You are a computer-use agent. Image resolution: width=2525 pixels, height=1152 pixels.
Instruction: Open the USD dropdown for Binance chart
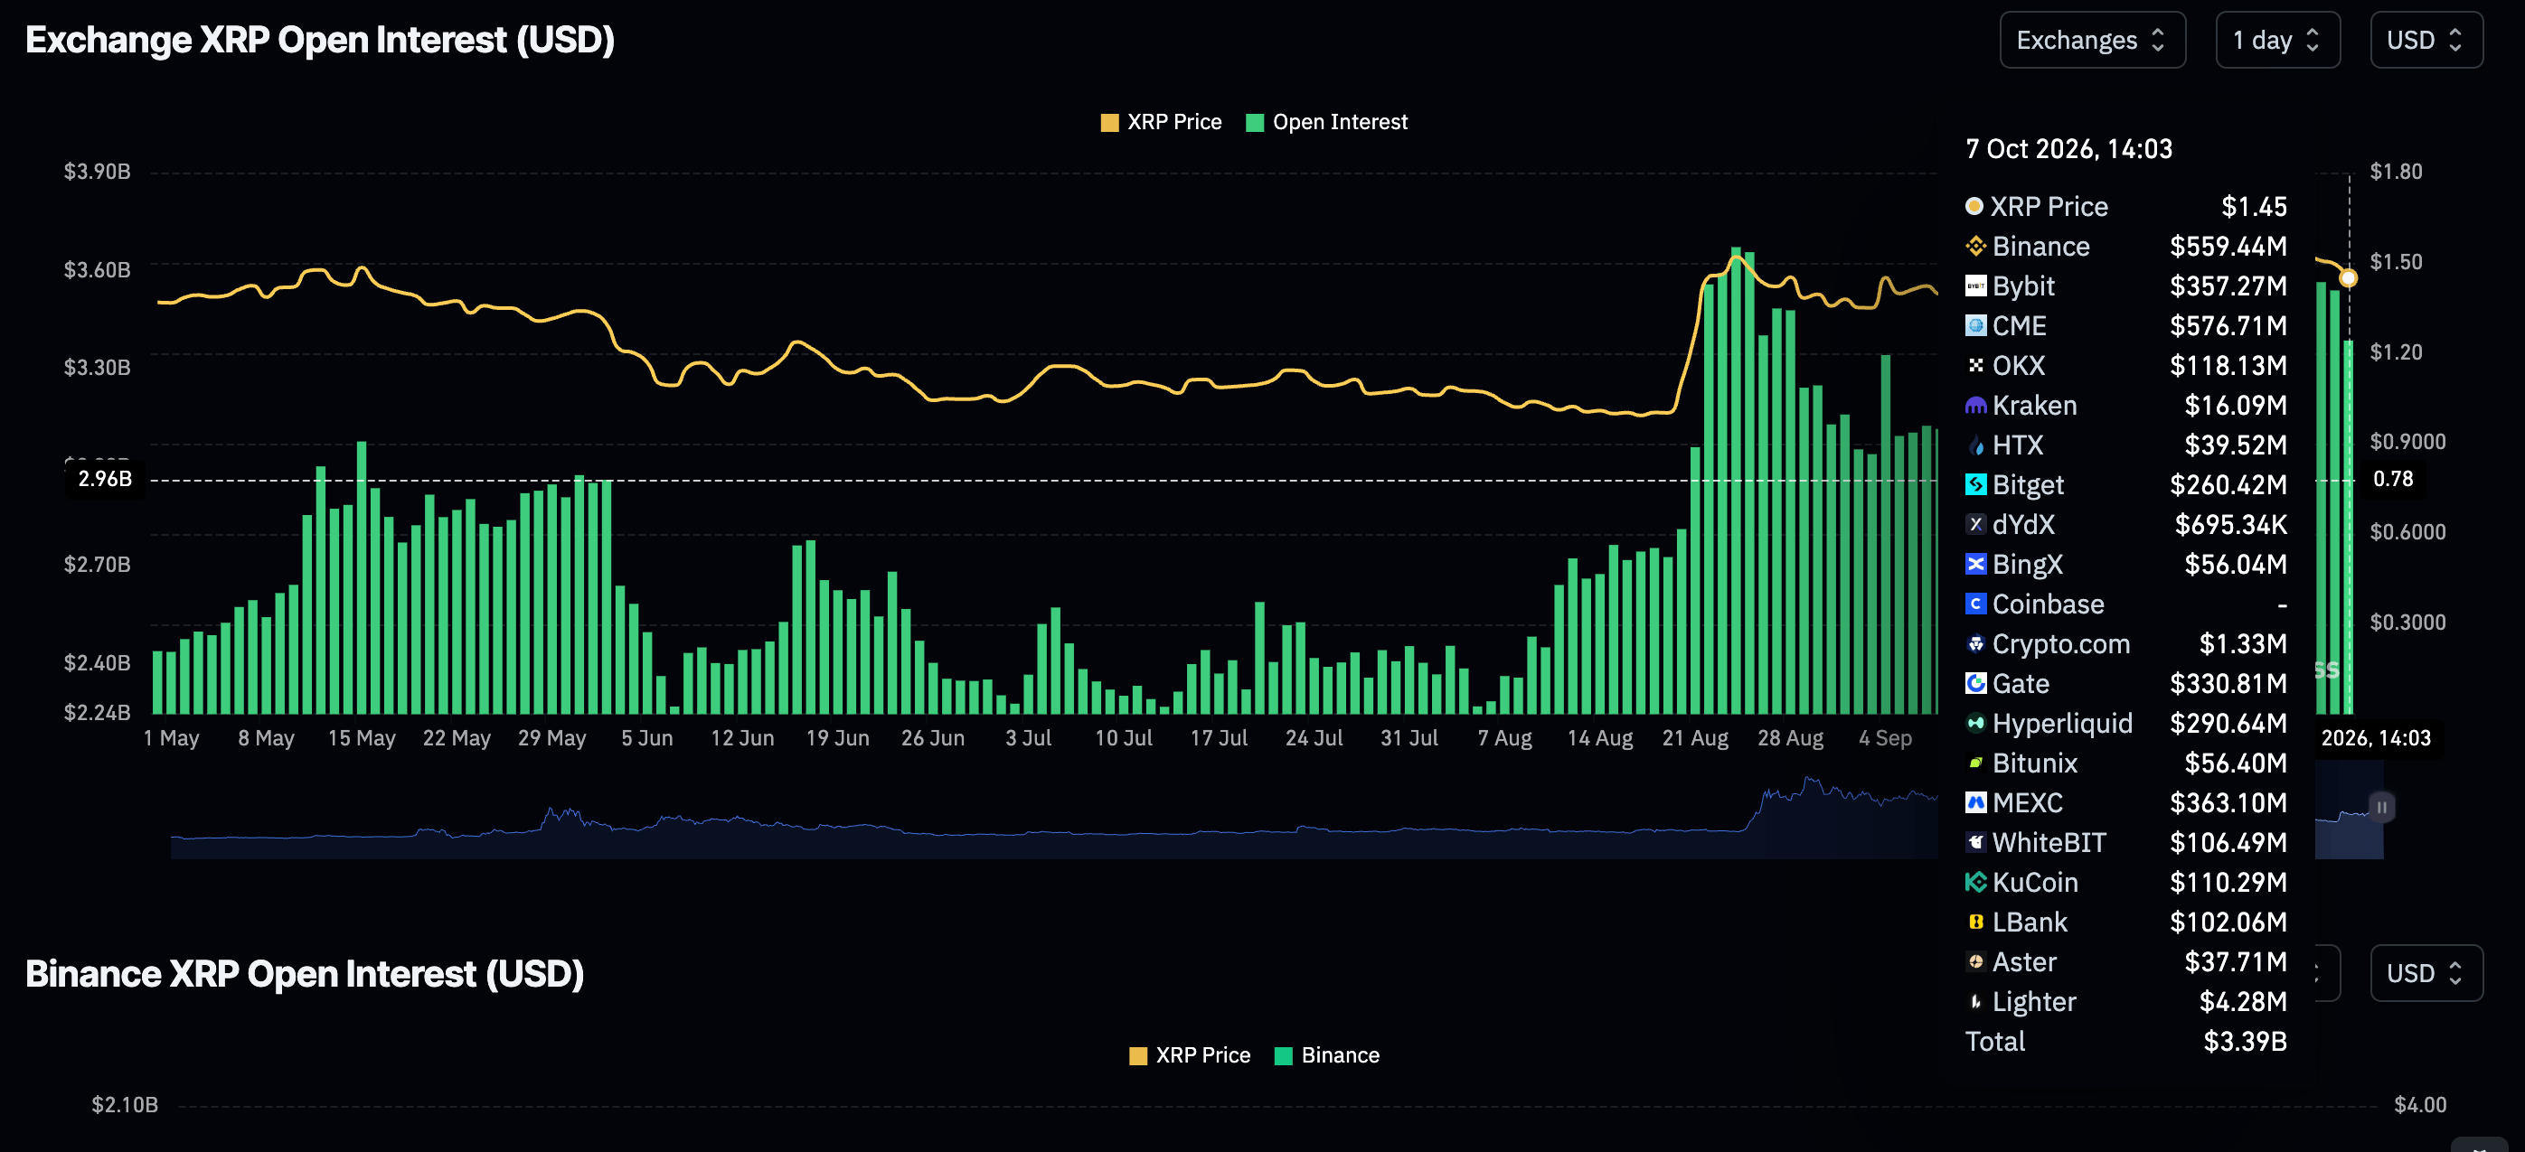click(x=2426, y=973)
